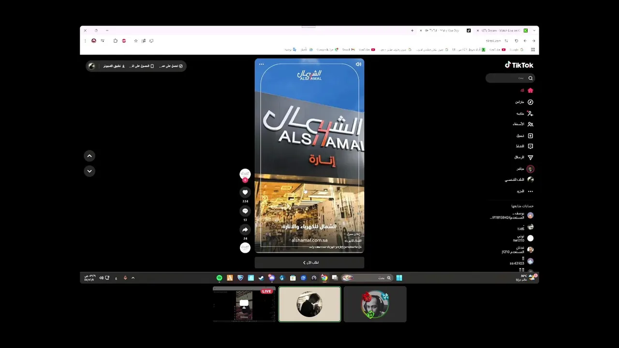Open the TikTok home feed icon
Image resolution: width=619 pixels, height=348 pixels.
point(531,90)
